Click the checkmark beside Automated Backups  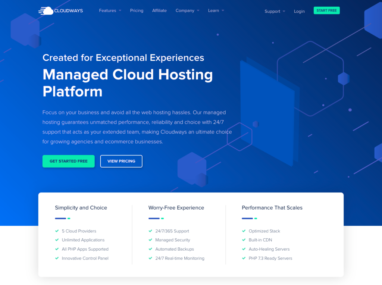tap(150, 249)
